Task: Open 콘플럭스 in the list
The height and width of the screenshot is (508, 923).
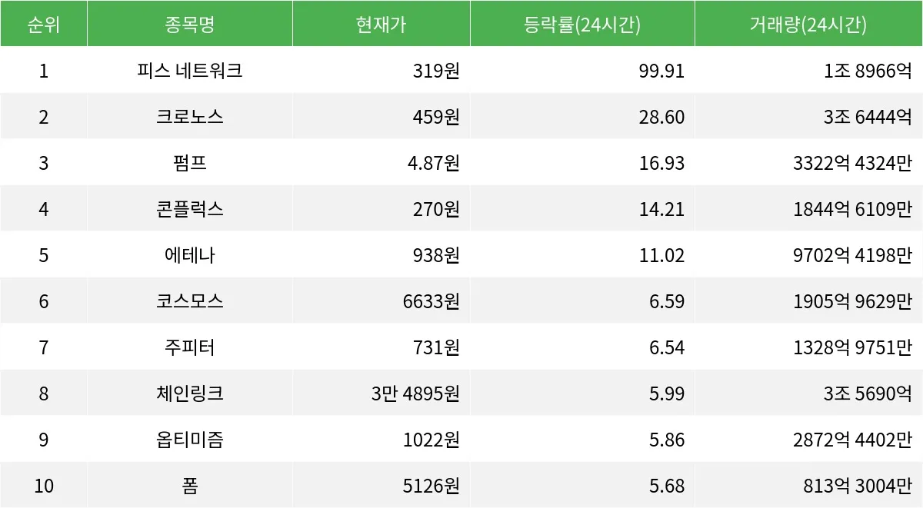Action: pos(189,210)
